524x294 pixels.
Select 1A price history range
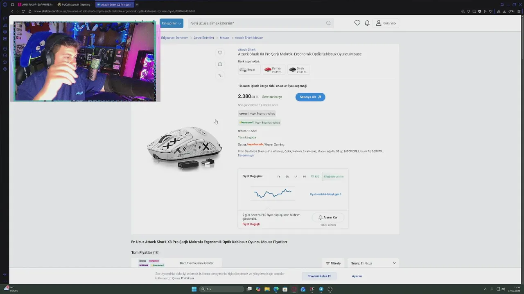click(x=296, y=176)
